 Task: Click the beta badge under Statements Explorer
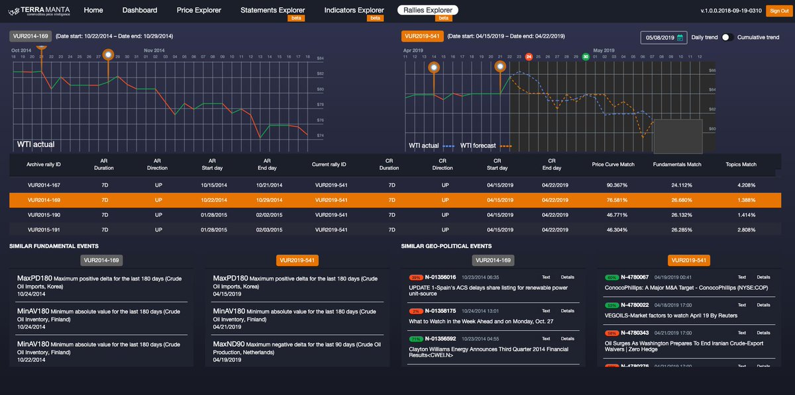297,18
